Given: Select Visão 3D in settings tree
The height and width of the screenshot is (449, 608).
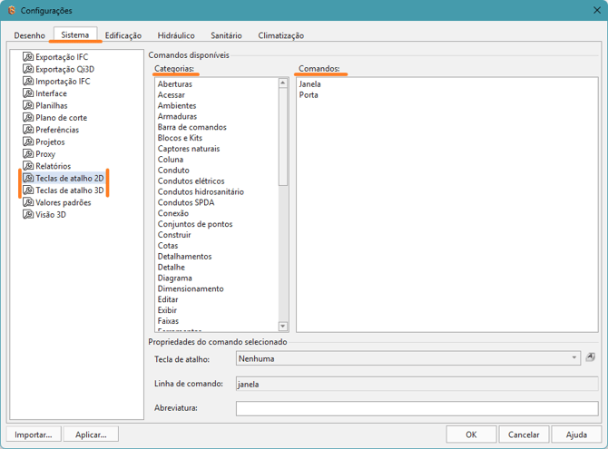Looking at the screenshot, I should (51, 214).
